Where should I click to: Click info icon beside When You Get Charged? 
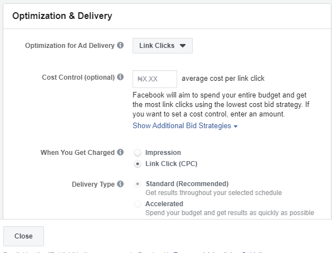tap(120, 152)
